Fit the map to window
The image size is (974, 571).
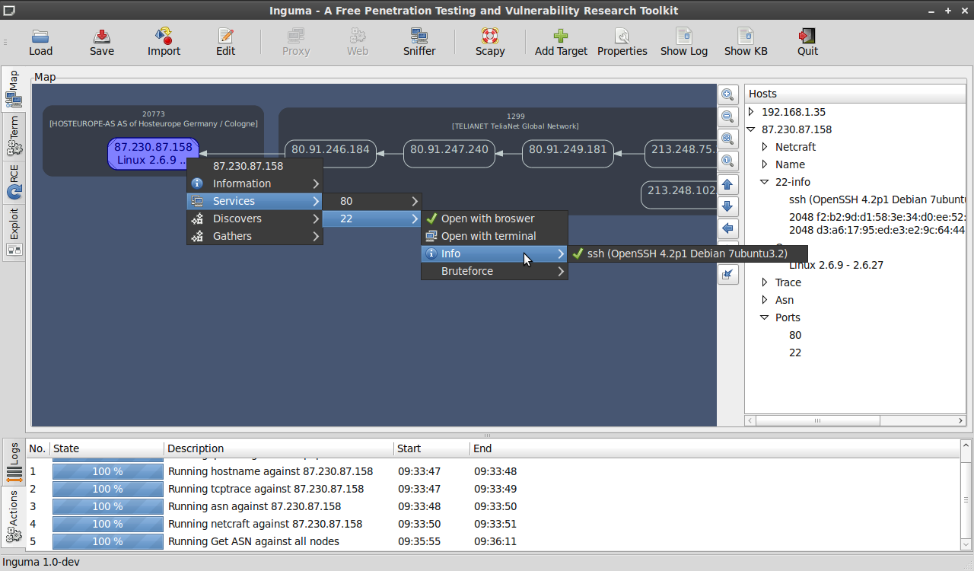tap(728, 139)
